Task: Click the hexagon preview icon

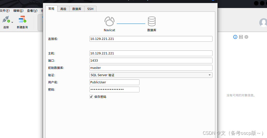Action: [246, 37]
